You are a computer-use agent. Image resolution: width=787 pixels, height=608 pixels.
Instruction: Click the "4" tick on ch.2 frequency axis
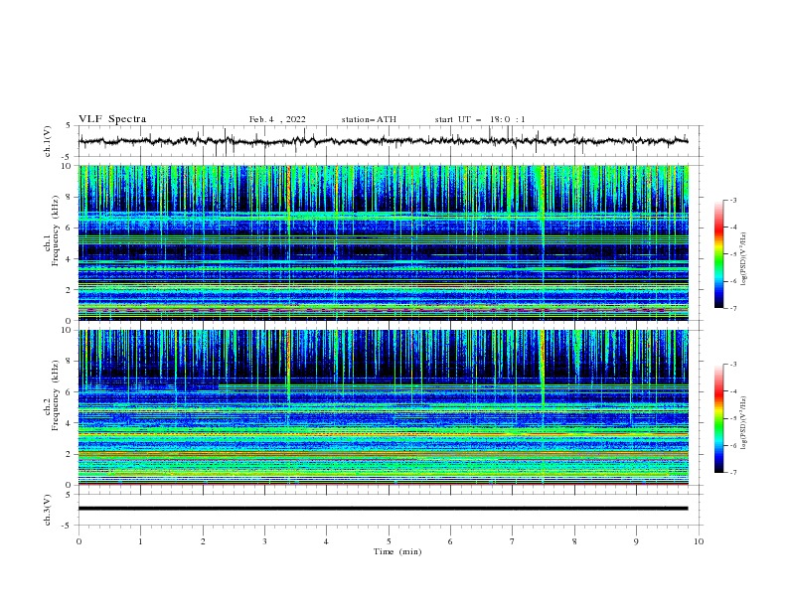click(71, 423)
